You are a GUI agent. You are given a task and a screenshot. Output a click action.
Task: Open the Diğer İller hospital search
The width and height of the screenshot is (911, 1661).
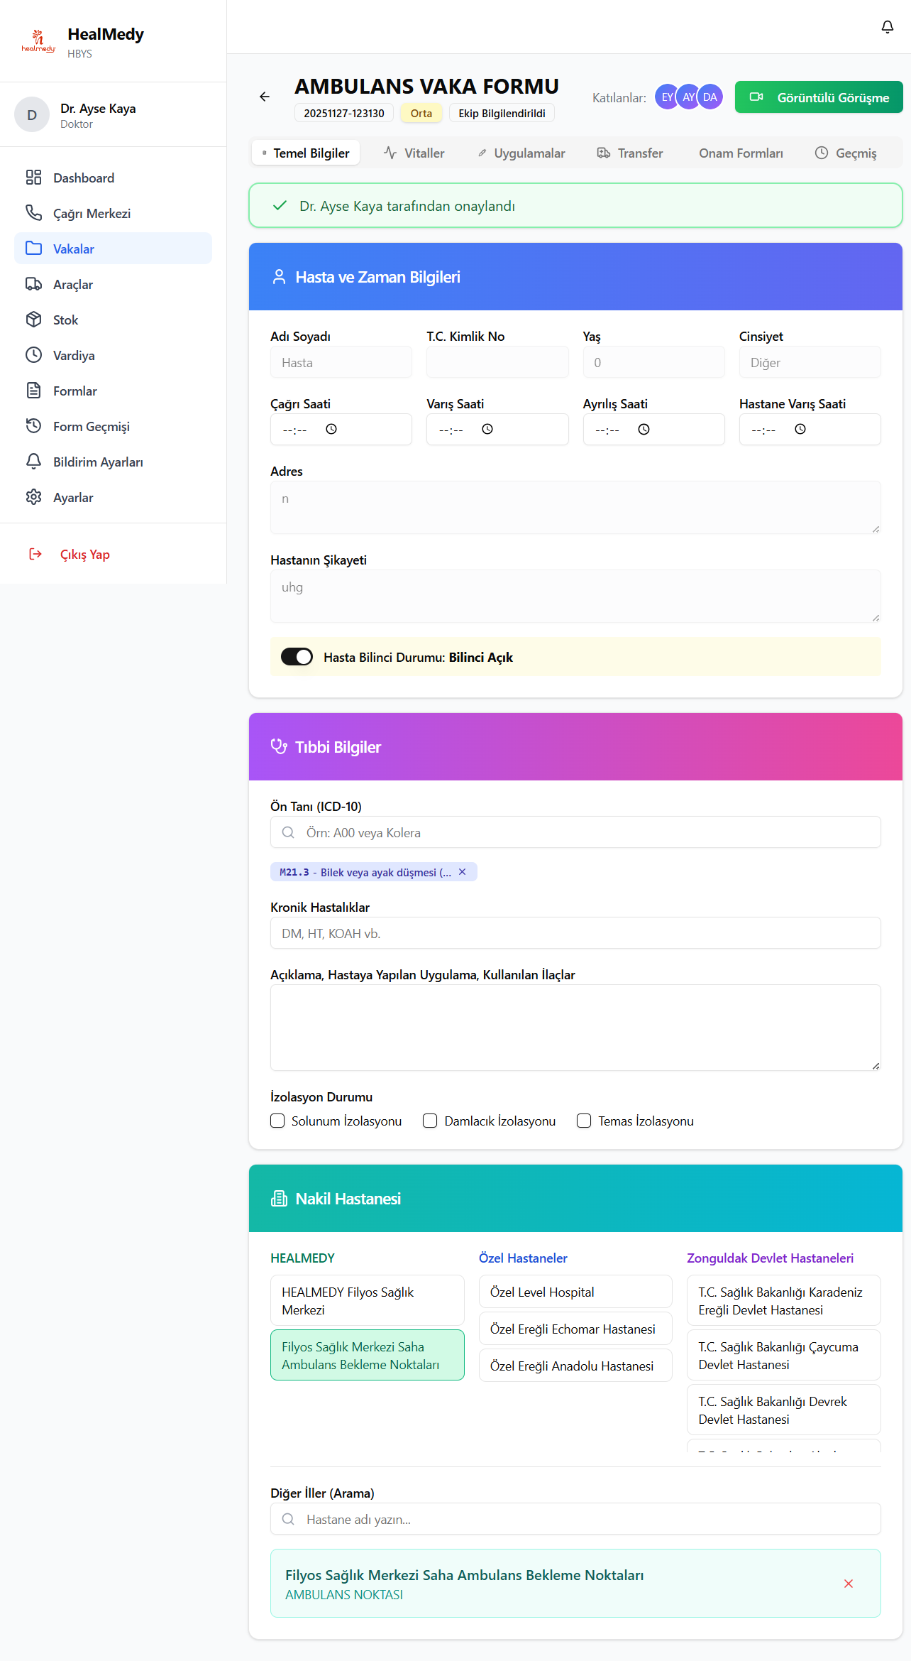[575, 1519]
